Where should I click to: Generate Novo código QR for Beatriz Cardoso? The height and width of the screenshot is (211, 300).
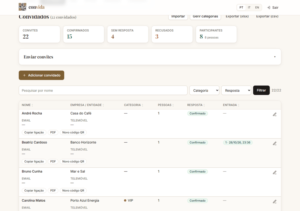(73, 161)
